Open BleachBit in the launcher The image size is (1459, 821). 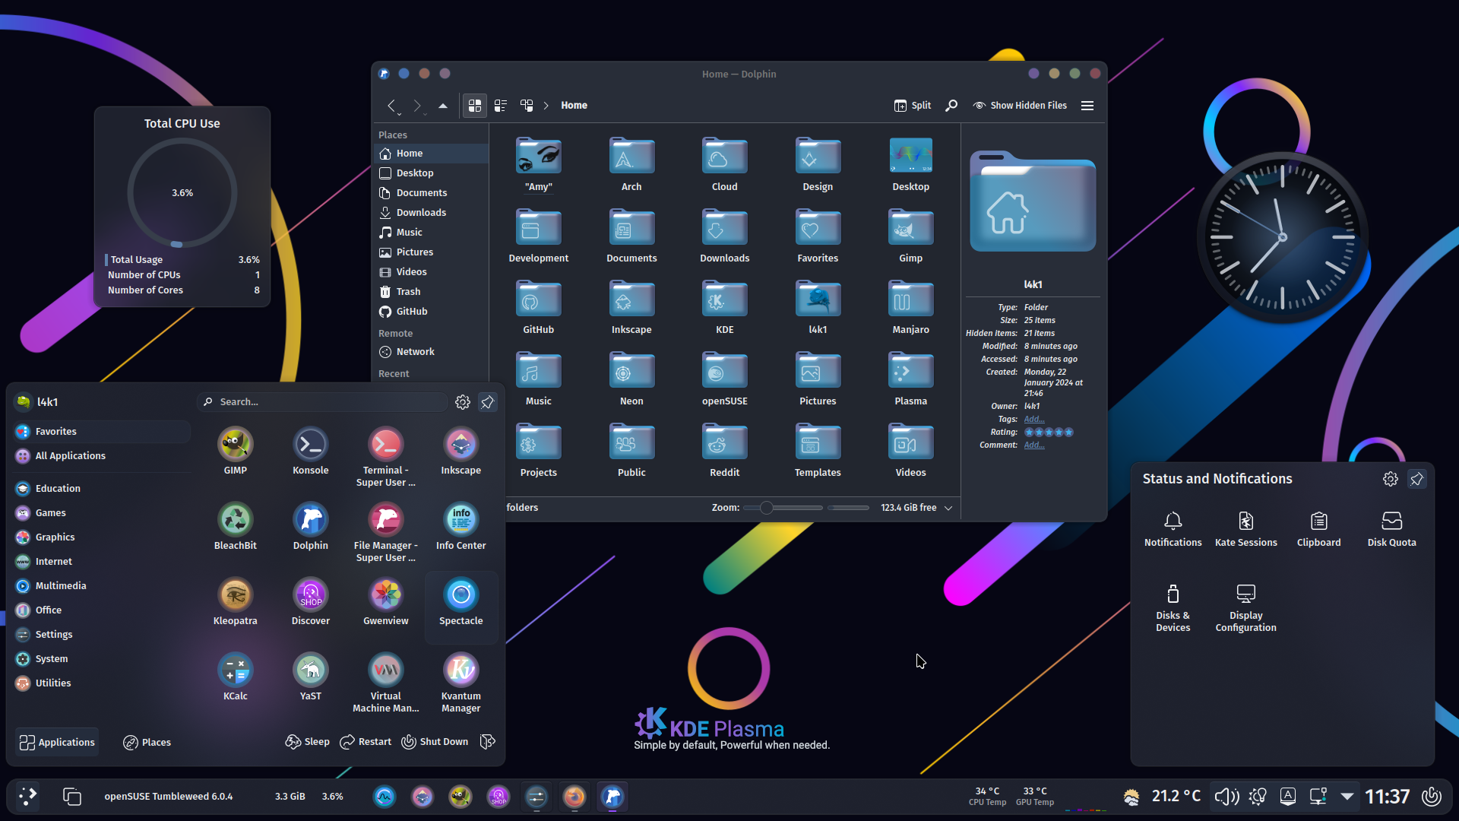pos(235,527)
